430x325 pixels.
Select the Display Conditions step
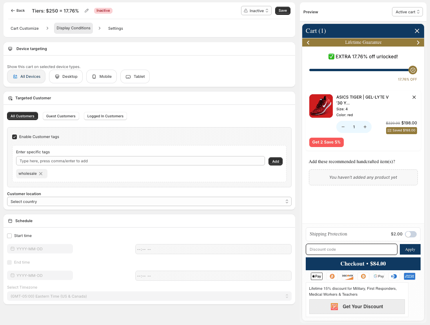(x=73, y=28)
